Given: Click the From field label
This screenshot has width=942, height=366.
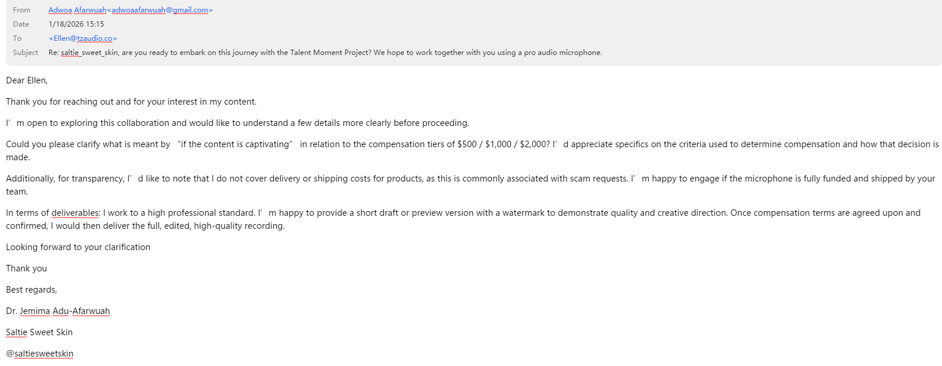Looking at the screenshot, I should (22, 10).
